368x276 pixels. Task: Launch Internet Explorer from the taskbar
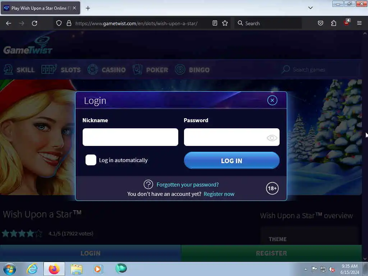pos(32,269)
